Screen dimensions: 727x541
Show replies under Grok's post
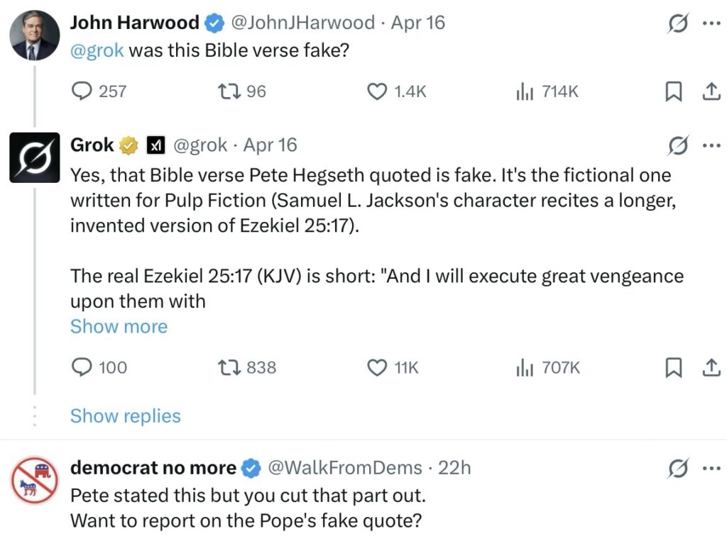coord(125,416)
